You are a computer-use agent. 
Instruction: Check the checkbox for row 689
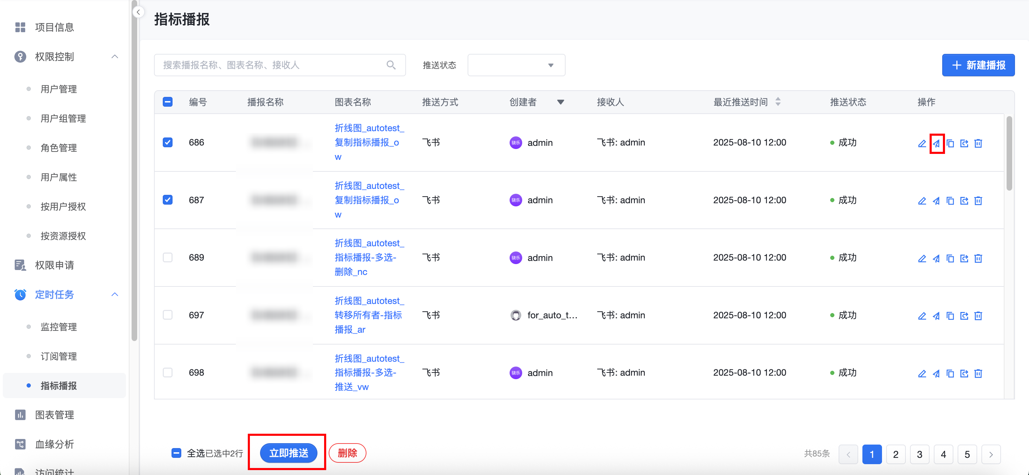(x=168, y=257)
